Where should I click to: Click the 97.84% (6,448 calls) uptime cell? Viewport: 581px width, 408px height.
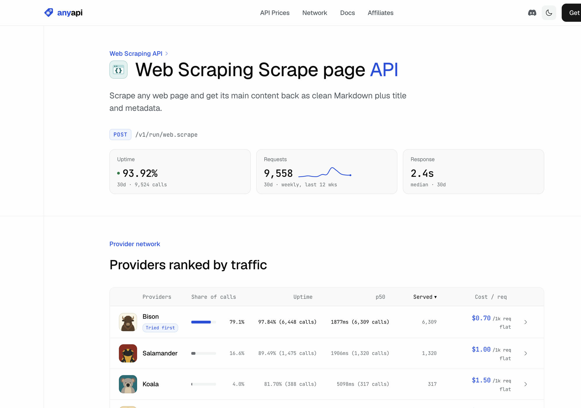[287, 322]
